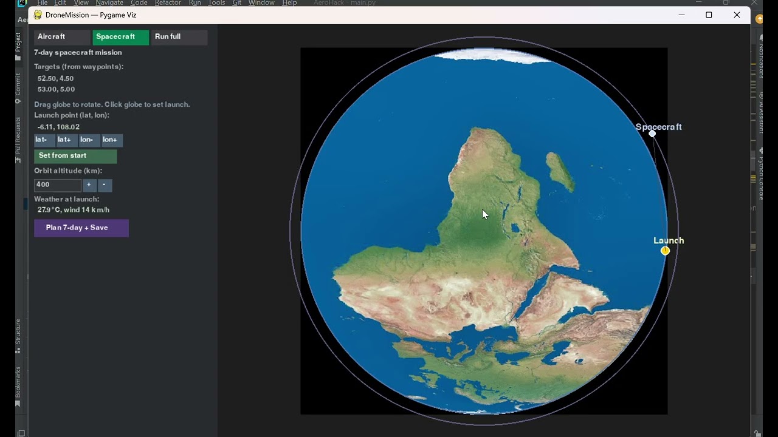Screen dimensions: 778x437
Task: Click the yellow Launch marker on globe
Action: [665, 250]
